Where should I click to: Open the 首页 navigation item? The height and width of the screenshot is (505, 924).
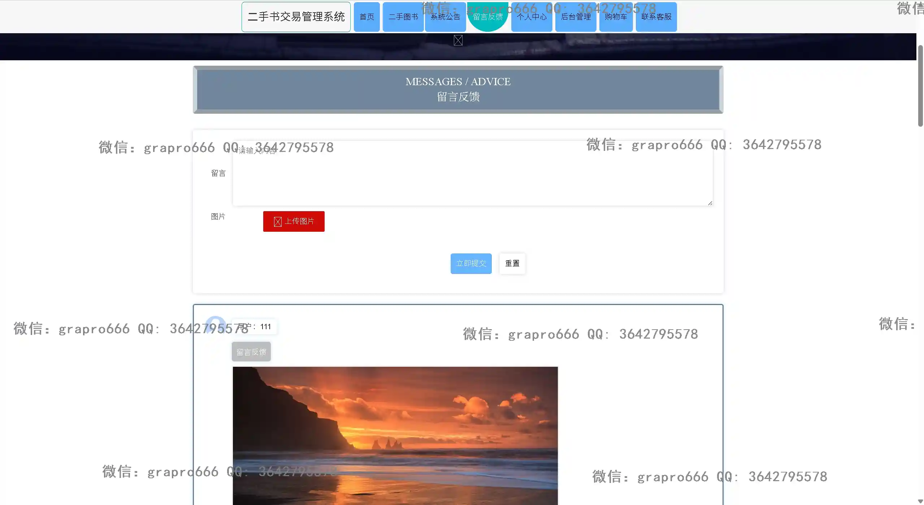click(366, 17)
